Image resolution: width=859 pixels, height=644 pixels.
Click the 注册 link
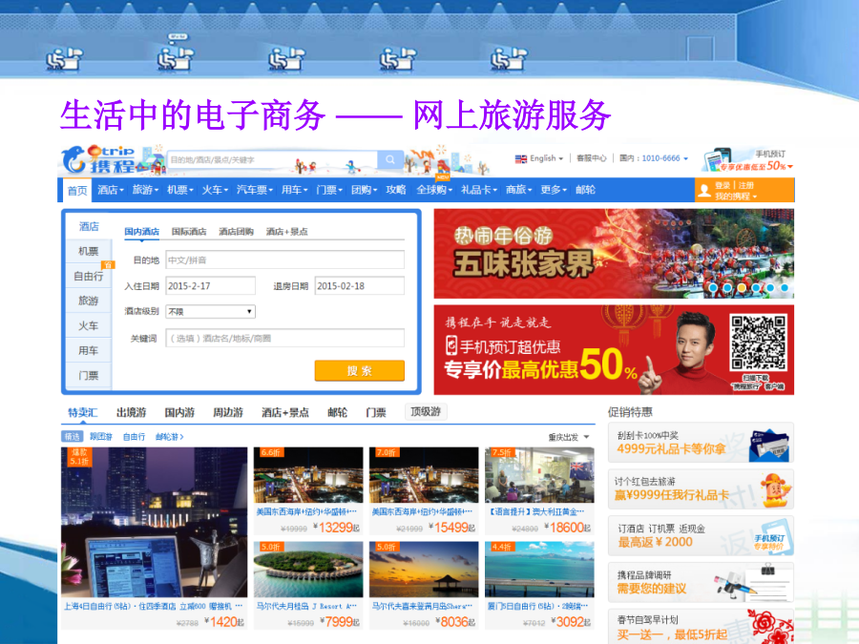(x=745, y=186)
